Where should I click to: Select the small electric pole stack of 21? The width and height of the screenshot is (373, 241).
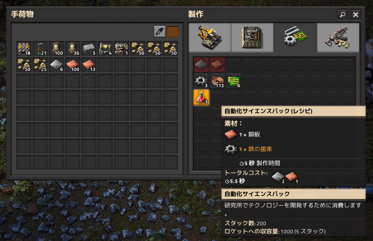[x=40, y=49]
